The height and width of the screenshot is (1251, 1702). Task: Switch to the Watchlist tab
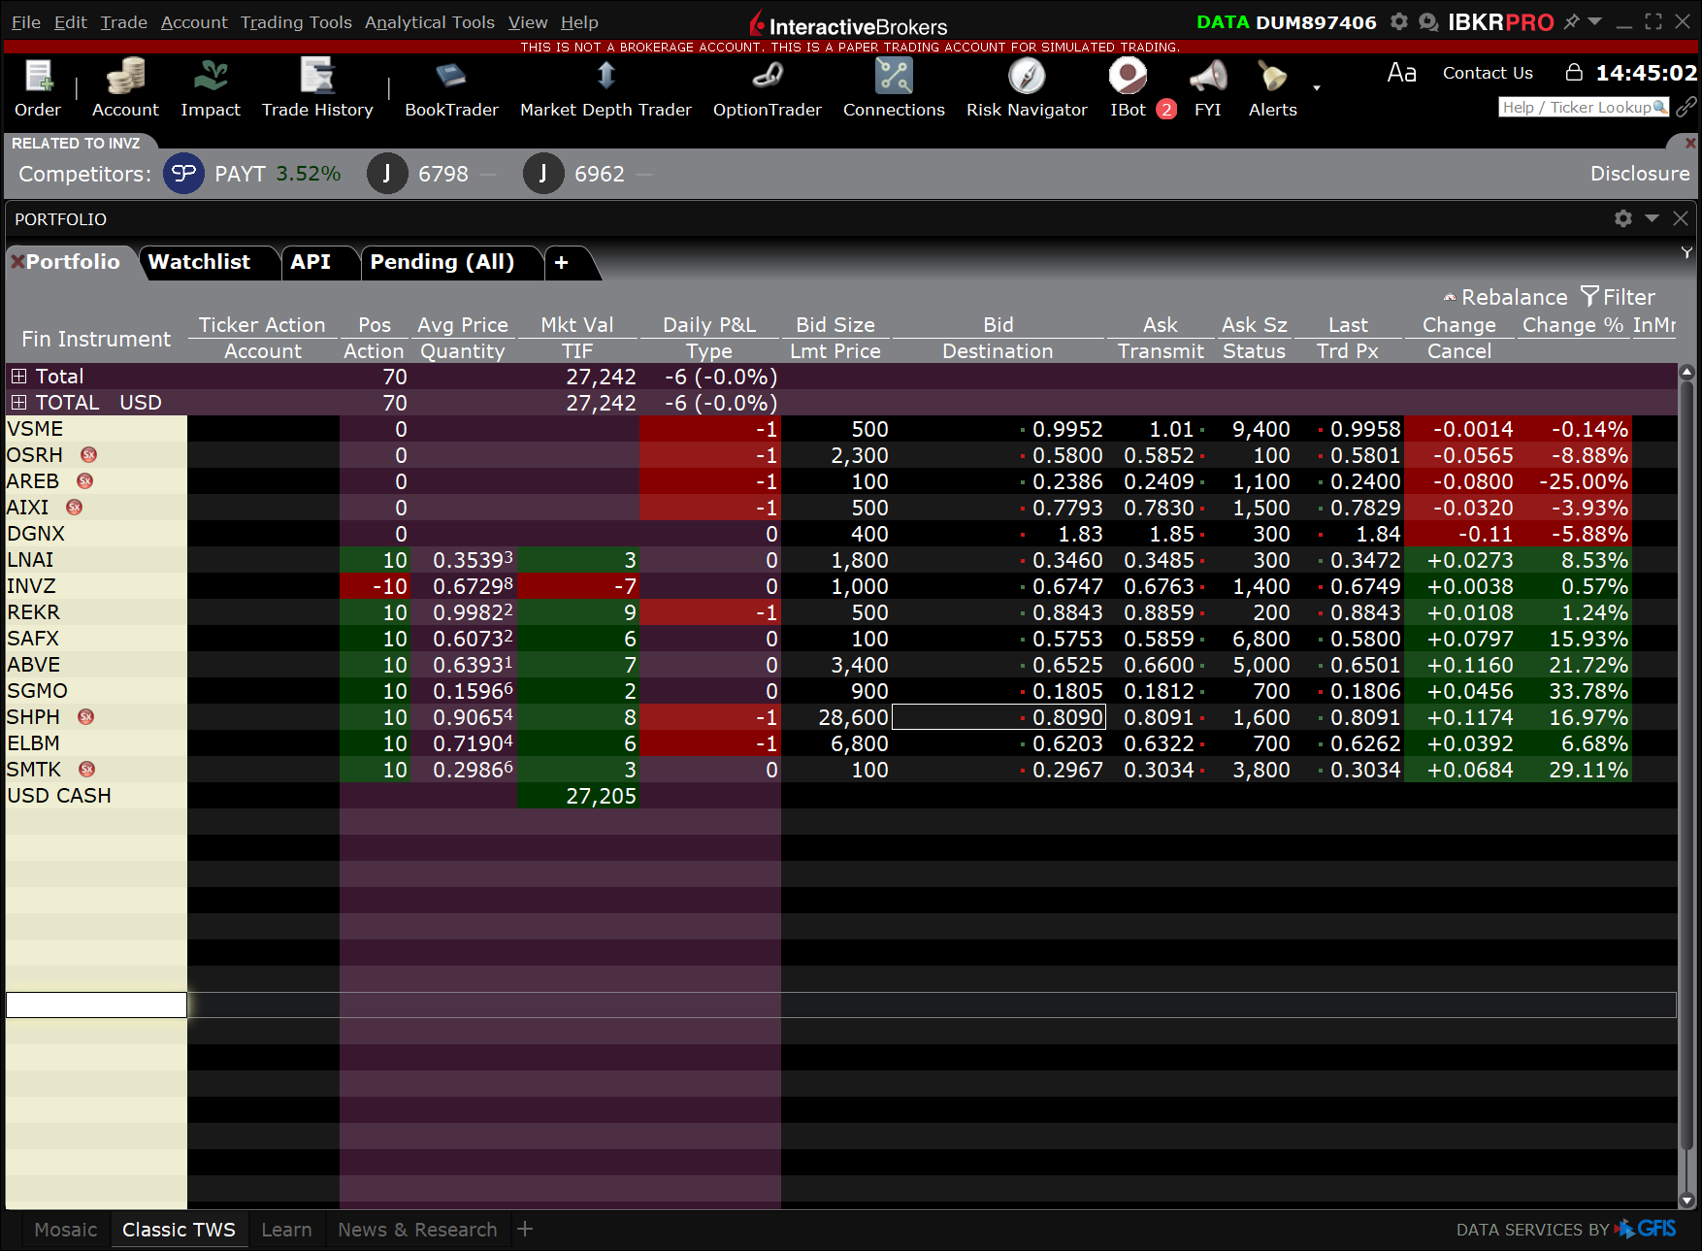[x=199, y=262]
